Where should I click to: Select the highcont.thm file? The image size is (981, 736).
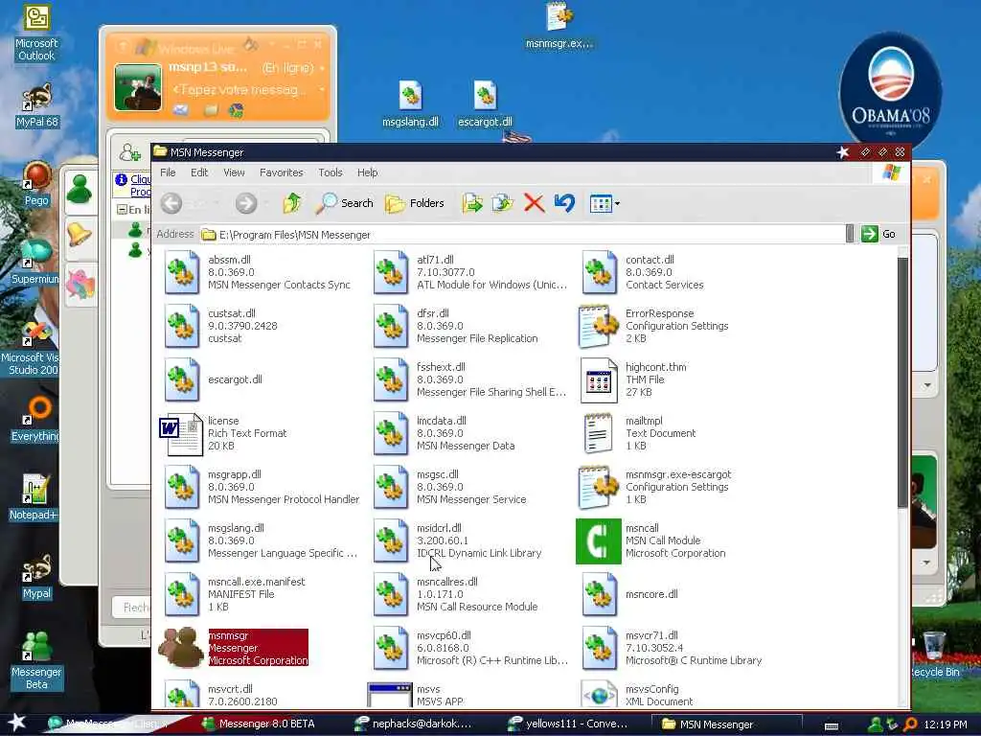click(633, 379)
